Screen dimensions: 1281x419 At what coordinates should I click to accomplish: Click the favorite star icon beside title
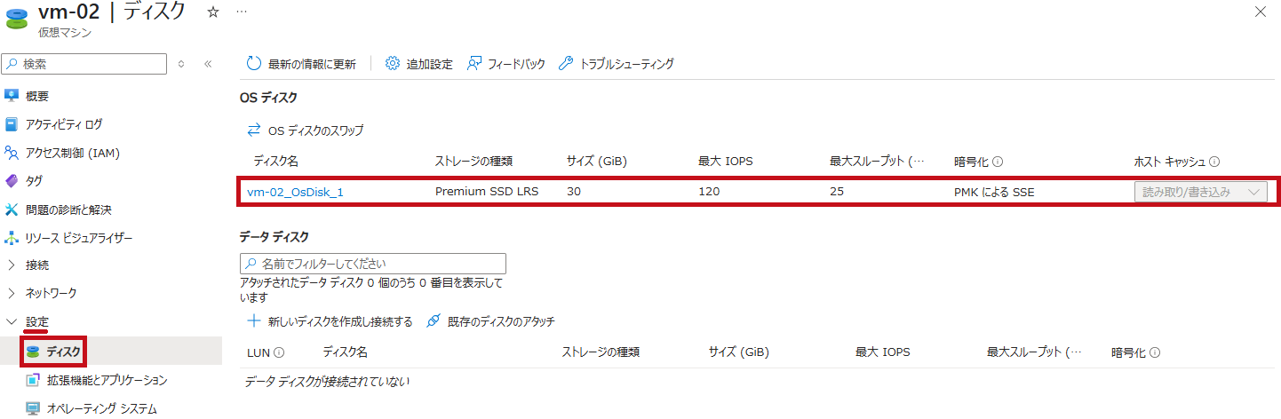pyautogui.click(x=212, y=12)
